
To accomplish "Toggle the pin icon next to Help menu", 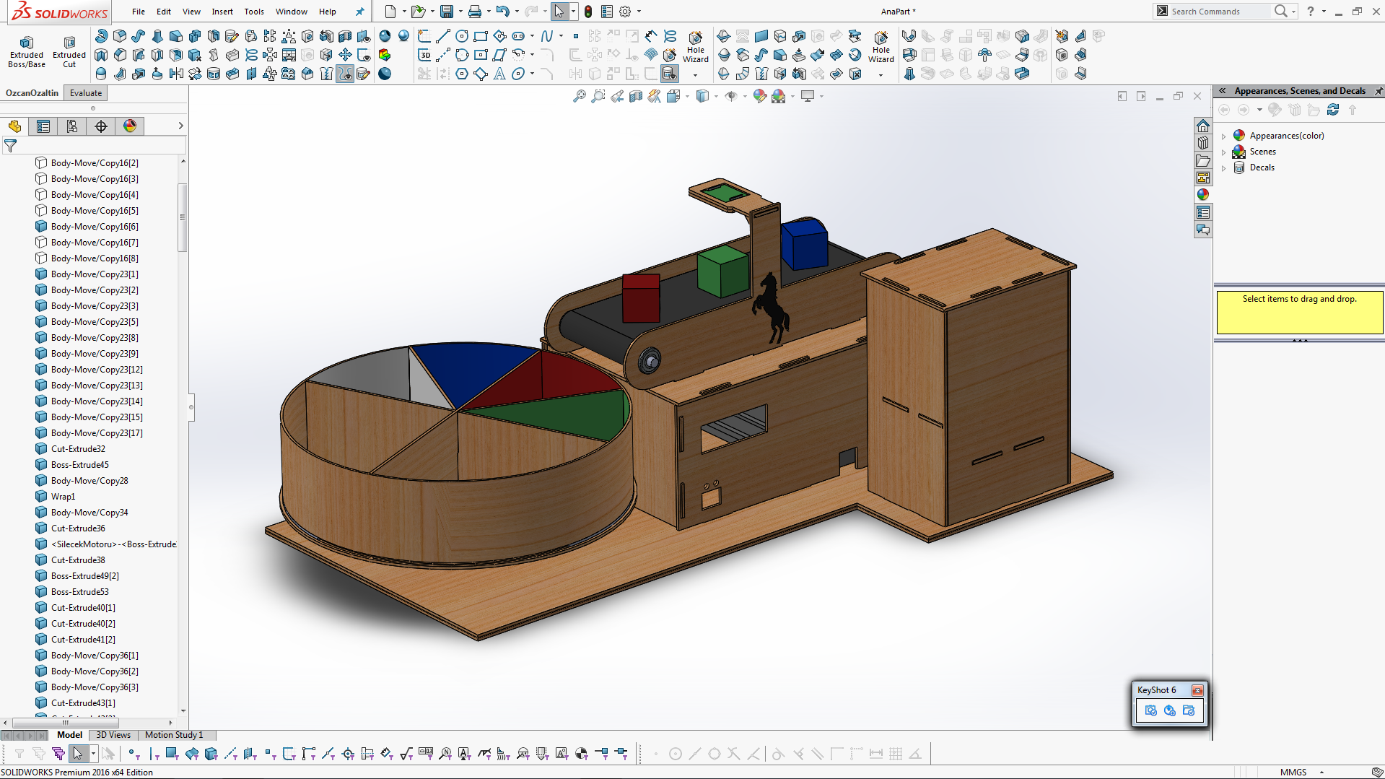I will pos(359,12).
